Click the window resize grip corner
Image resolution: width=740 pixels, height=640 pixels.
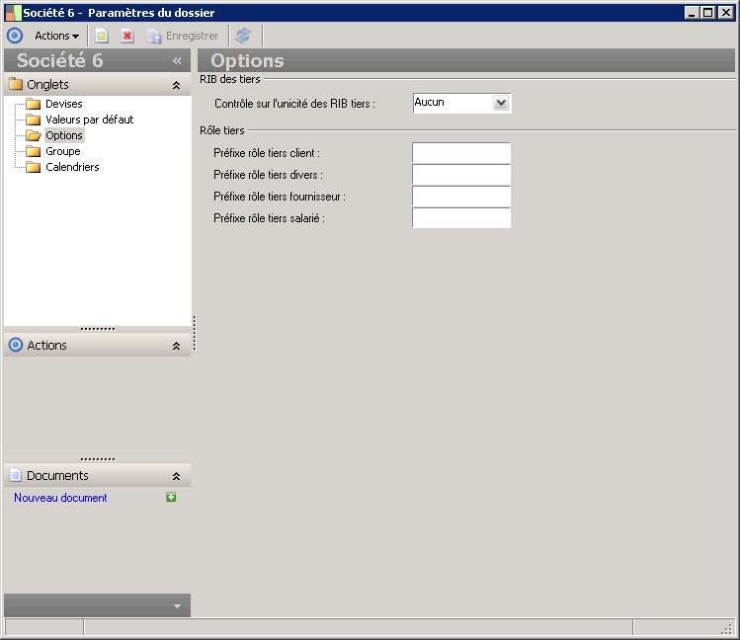pos(728,629)
